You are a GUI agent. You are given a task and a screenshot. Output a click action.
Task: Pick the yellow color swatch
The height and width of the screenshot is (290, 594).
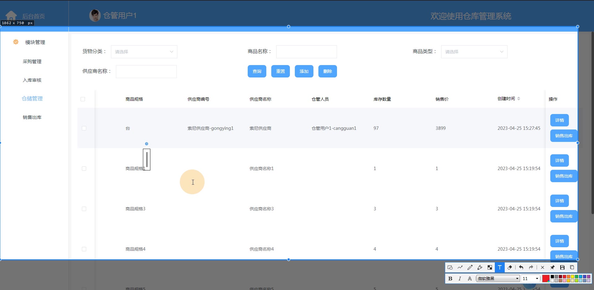(x=573, y=277)
